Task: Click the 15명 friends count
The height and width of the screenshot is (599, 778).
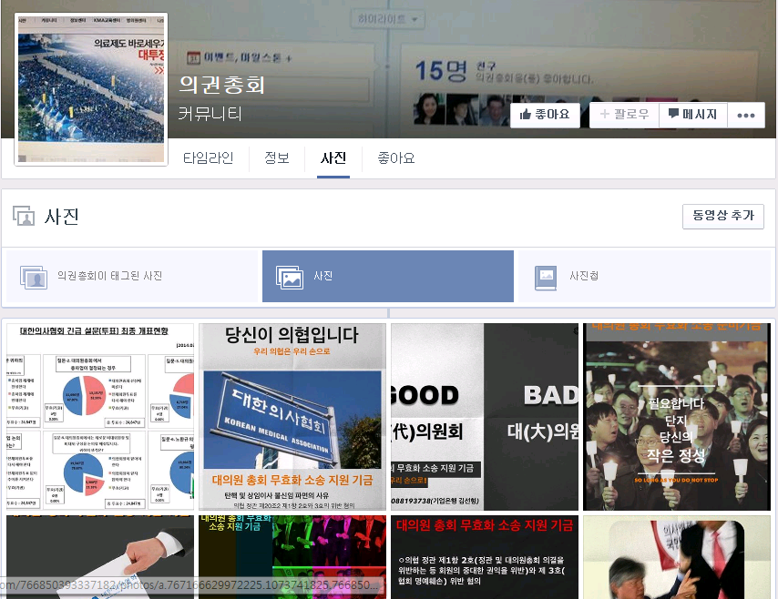Action: 441,70
